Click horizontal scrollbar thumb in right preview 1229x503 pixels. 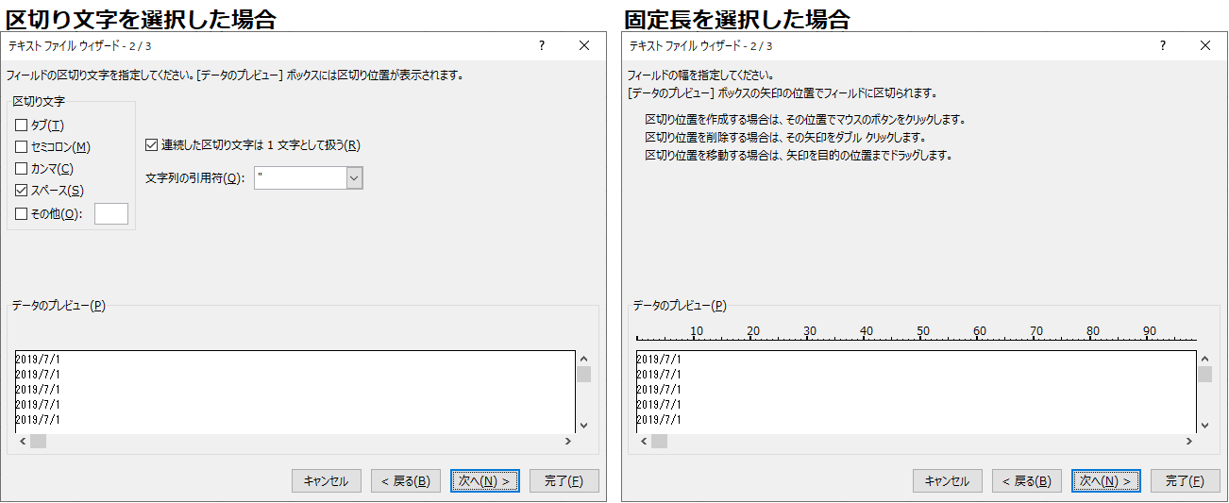pyautogui.click(x=659, y=441)
